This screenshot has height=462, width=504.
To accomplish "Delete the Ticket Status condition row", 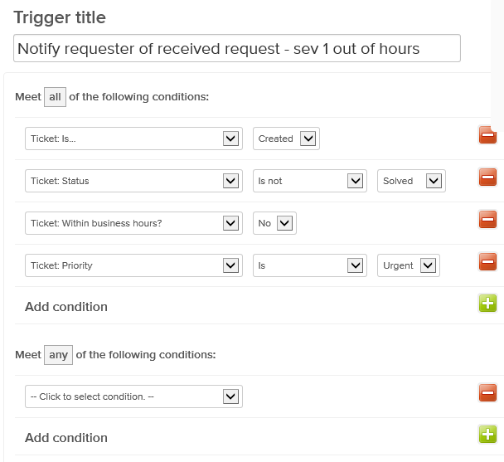I will 487,177.
